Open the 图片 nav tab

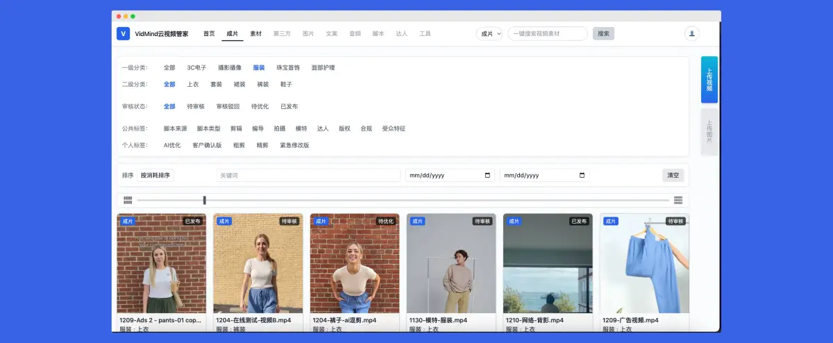click(x=308, y=33)
